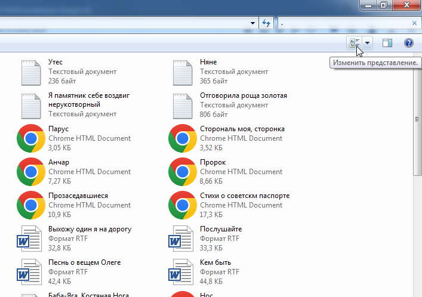Select the Я памятник себе воздвиг file icon
This screenshot has height=297, width=422.
click(31, 106)
